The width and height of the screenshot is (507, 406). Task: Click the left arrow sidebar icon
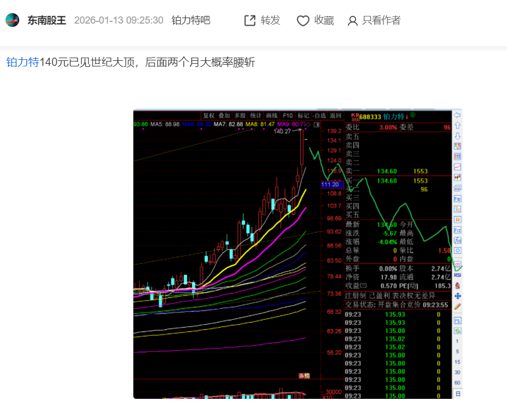tap(458, 115)
